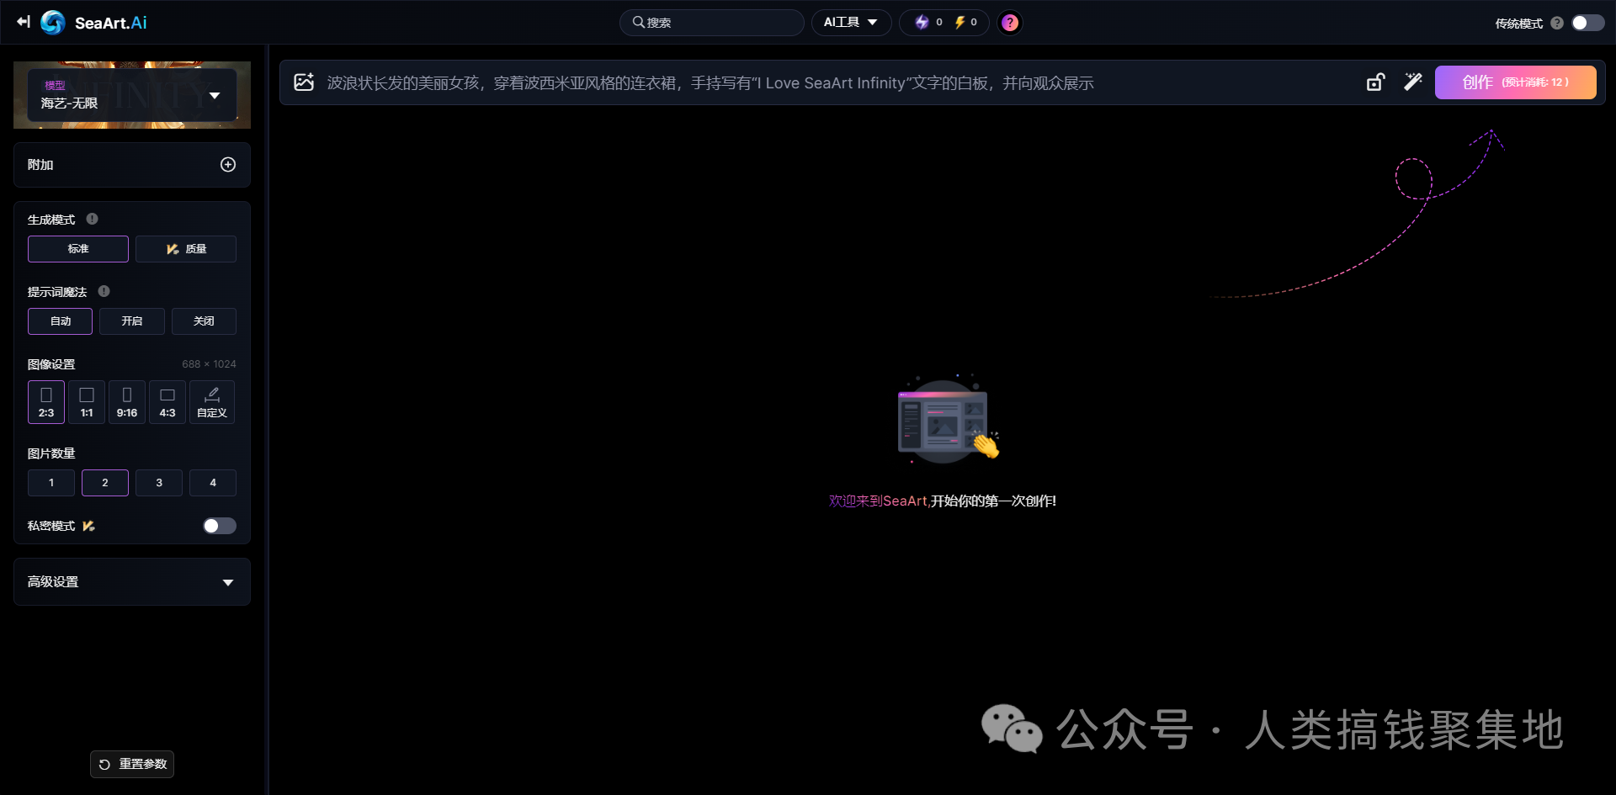This screenshot has height=795, width=1616.
Task: Select the 9:16 aspect ratio
Action: [x=126, y=401]
